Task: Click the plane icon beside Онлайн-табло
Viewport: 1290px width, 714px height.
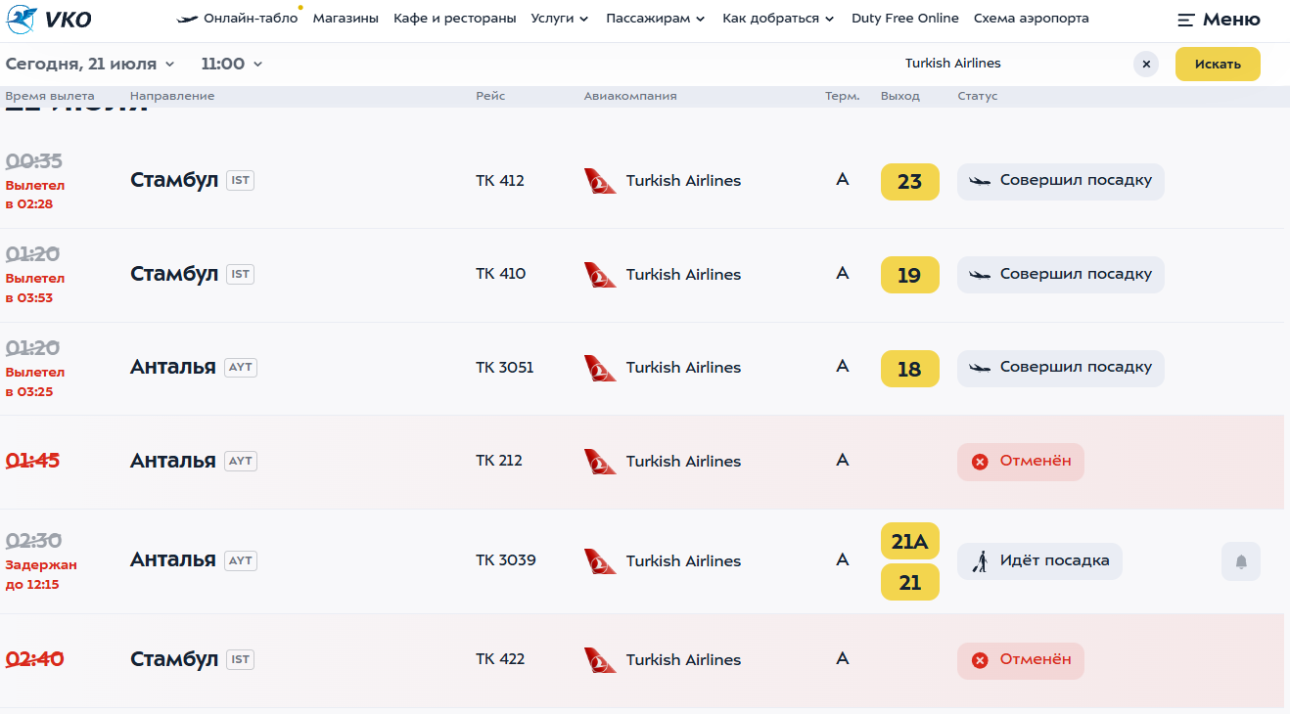Action: pos(187,19)
